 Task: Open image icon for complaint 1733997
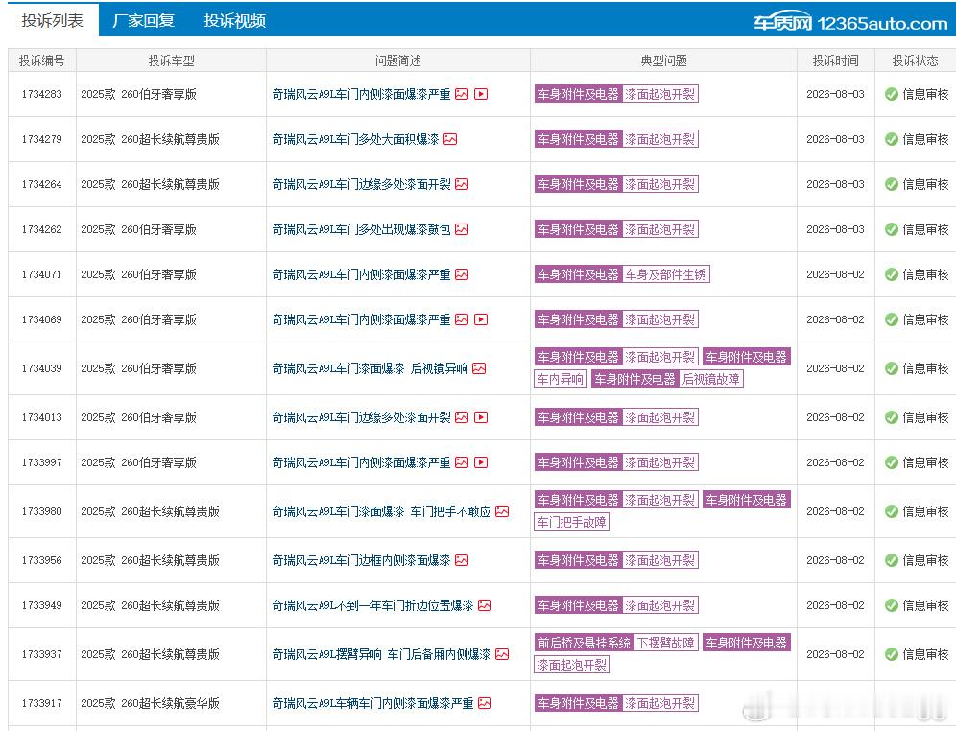[x=462, y=462]
